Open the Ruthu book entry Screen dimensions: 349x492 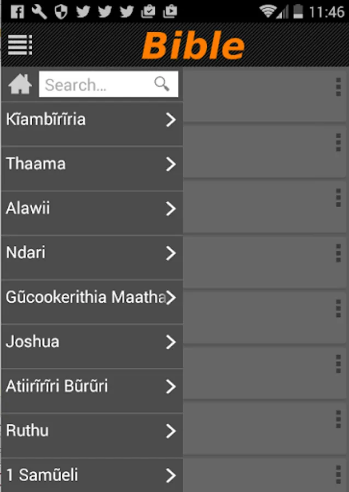(x=82, y=431)
